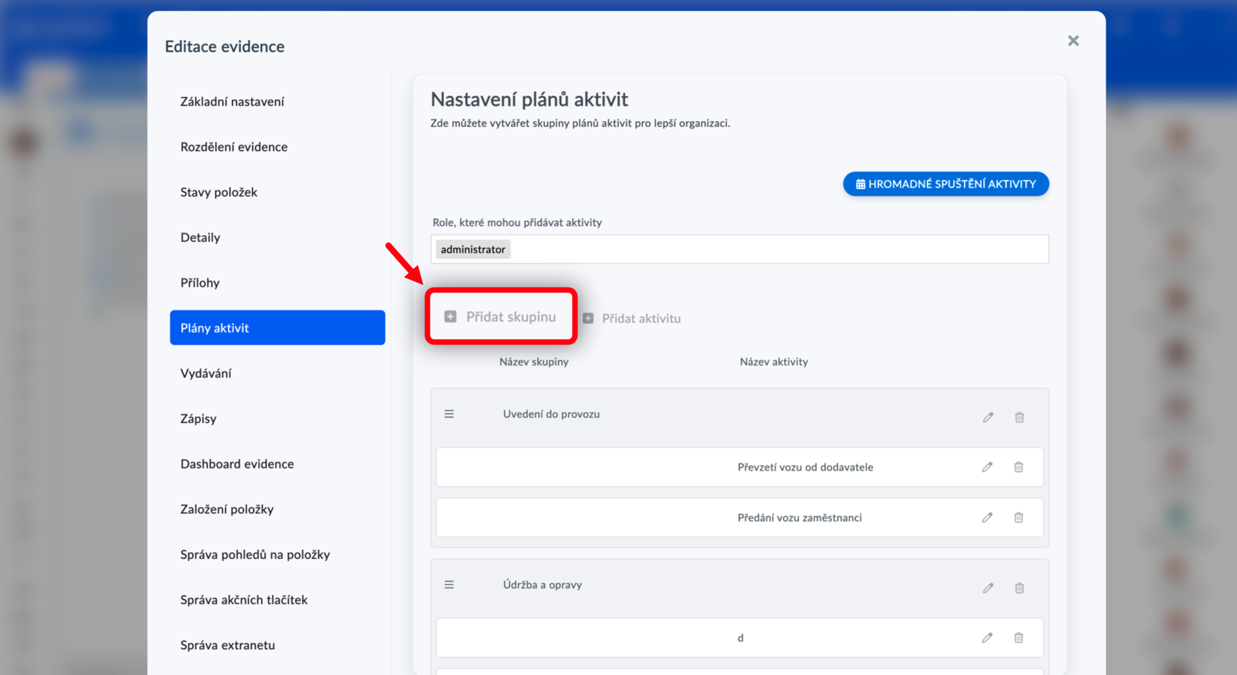The height and width of the screenshot is (675, 1237).
Task: Grab drag handle of Uvedení do provozu
Action: click(x=449, y=414)
